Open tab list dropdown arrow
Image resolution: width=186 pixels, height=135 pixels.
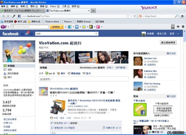pos(184,11)
